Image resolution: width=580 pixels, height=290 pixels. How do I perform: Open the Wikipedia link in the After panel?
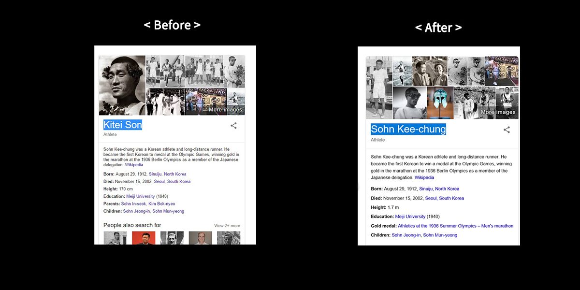pos(424,177)
